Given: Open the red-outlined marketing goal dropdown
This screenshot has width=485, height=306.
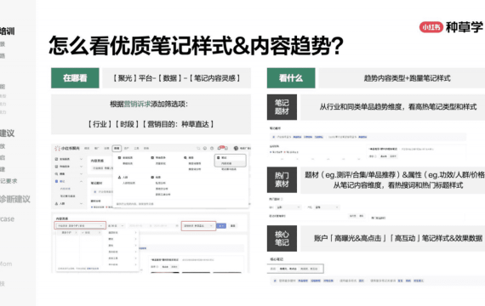Looking at the screenshot, I should point(198,226).
